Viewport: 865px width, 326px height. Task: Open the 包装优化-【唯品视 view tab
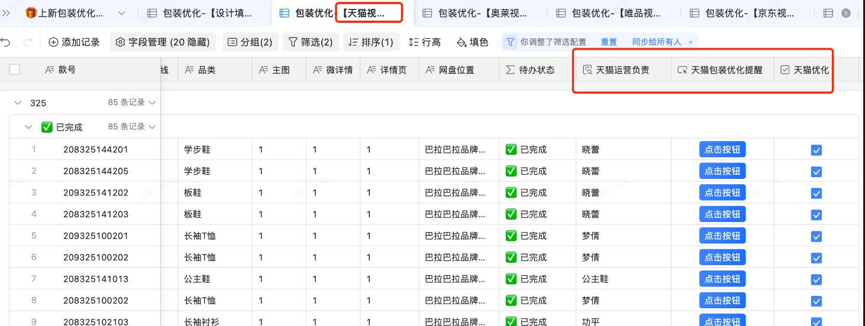click(609, 13)
